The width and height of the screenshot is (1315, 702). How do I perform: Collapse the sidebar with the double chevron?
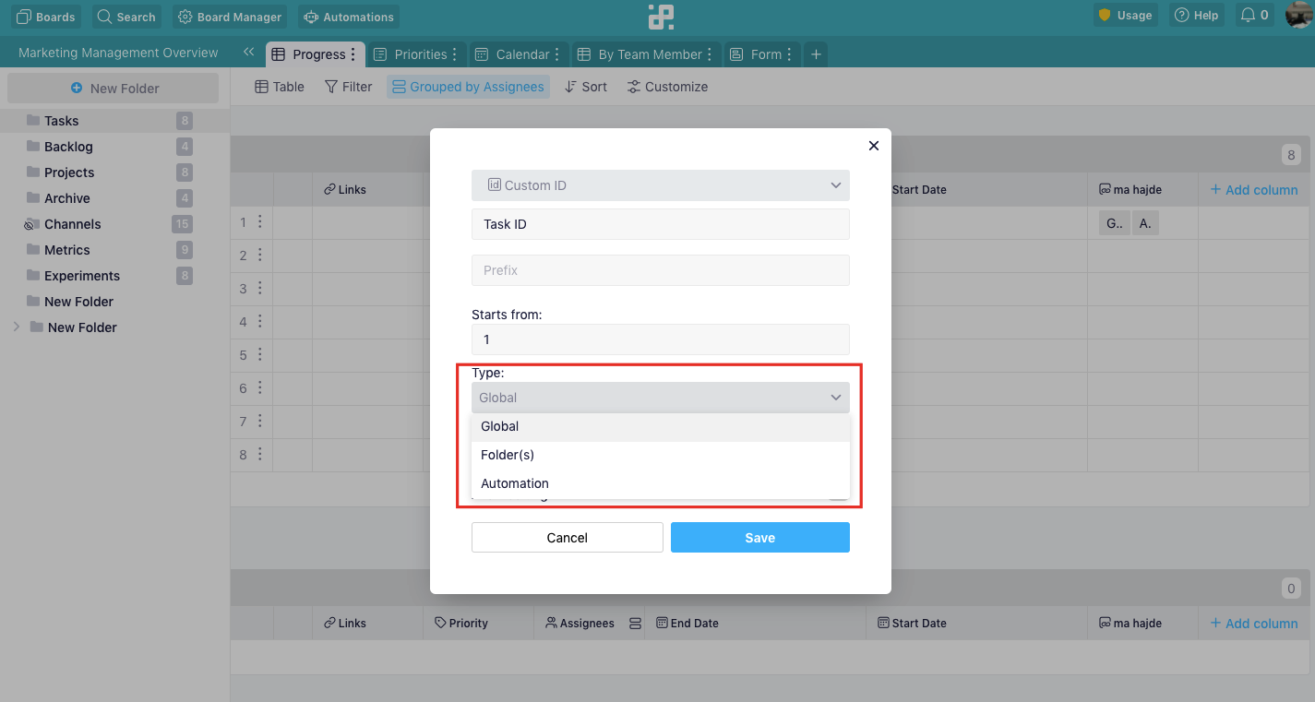(x=248, y=53)
